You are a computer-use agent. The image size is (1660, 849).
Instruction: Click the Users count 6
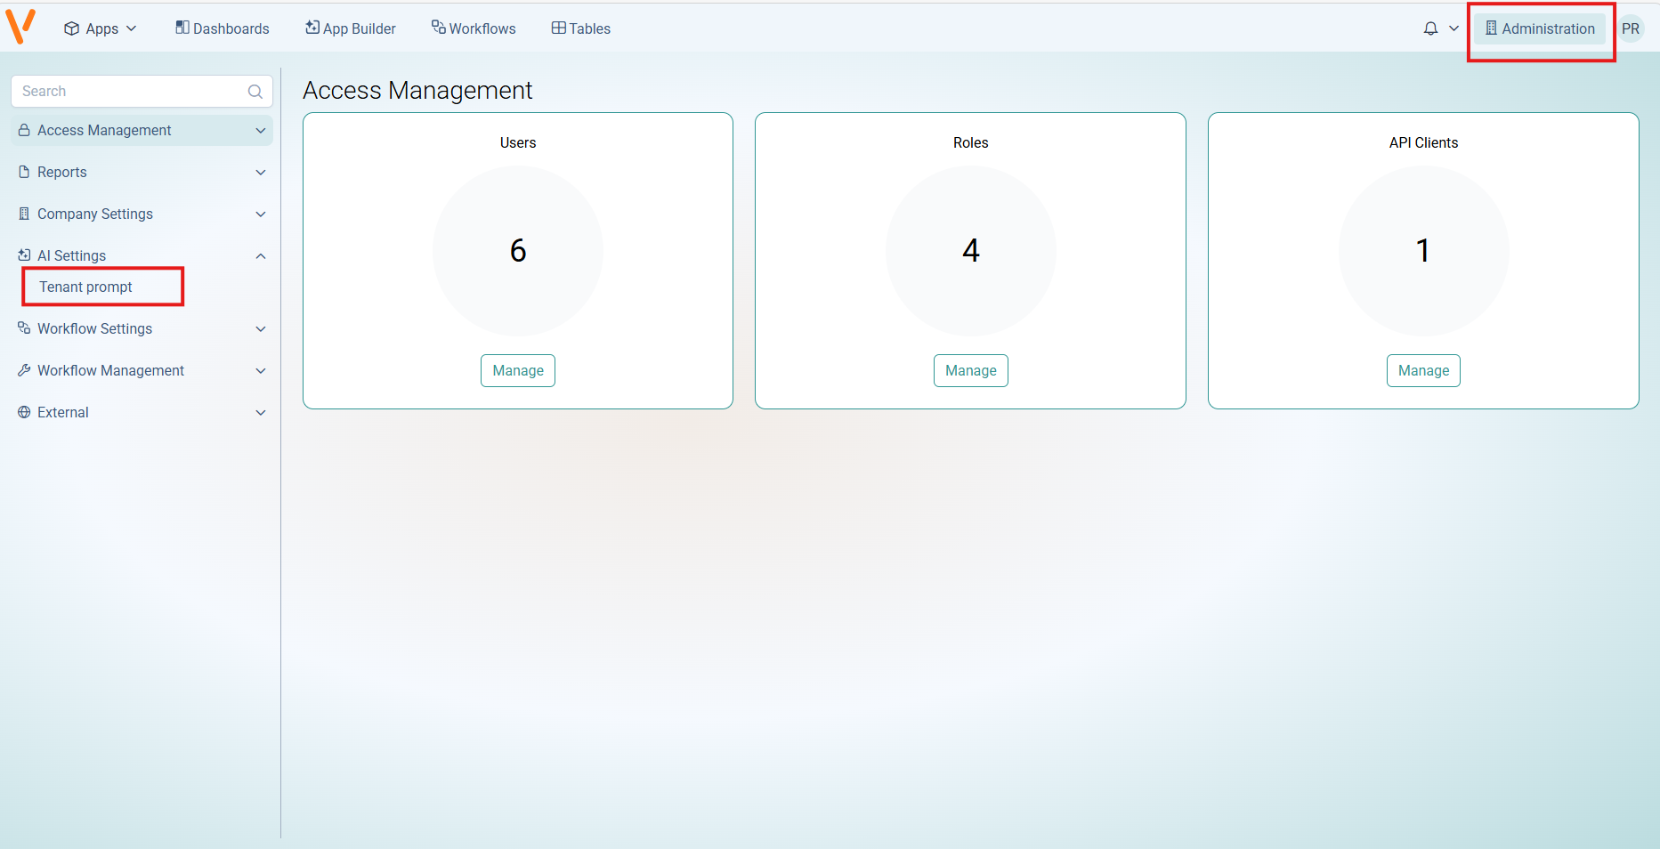518,251
